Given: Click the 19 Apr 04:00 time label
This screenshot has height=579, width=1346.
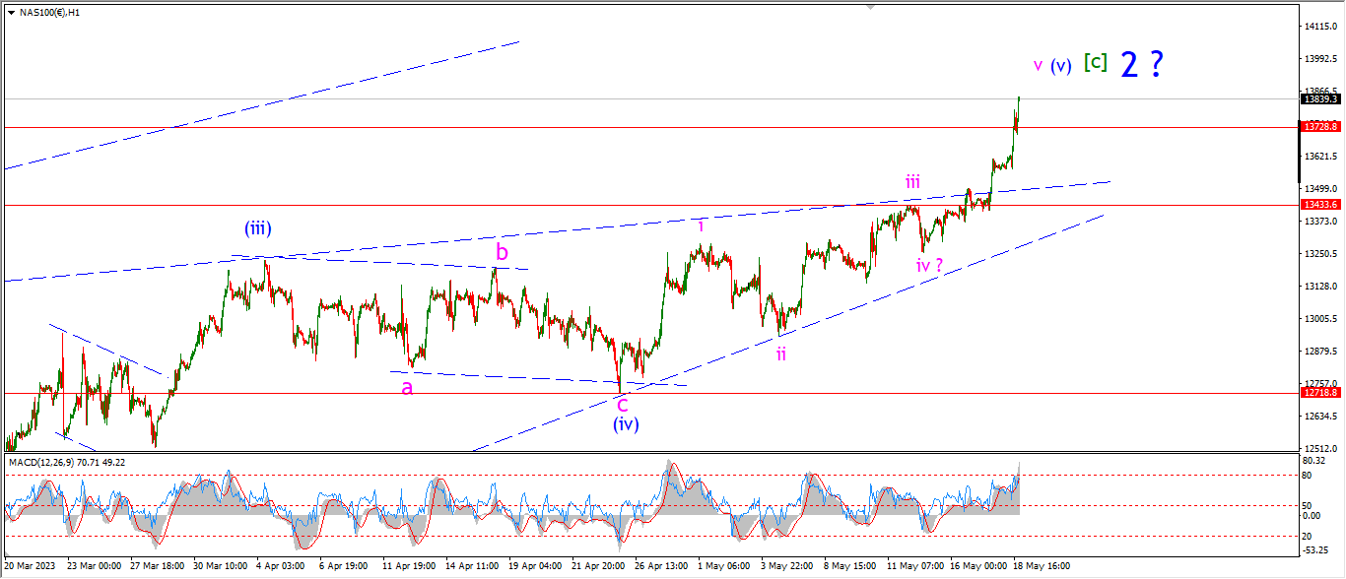Looking at the screenshot, I should coord(536,567).
